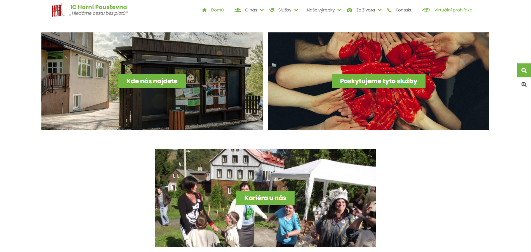The height and width of the screenshot is (252, 531).
Task: Expand the O nás dropdown chevron
Action: [262, 10]
